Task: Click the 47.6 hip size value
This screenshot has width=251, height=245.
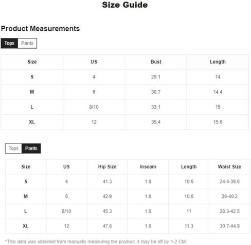Action: (x=107, y=226)
